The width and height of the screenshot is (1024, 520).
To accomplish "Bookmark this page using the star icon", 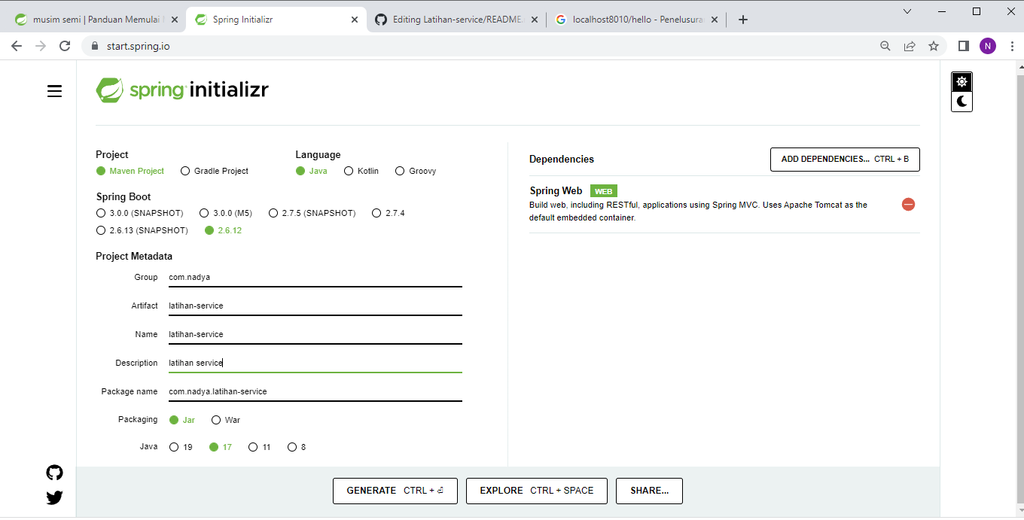I will tap(934, 45).
